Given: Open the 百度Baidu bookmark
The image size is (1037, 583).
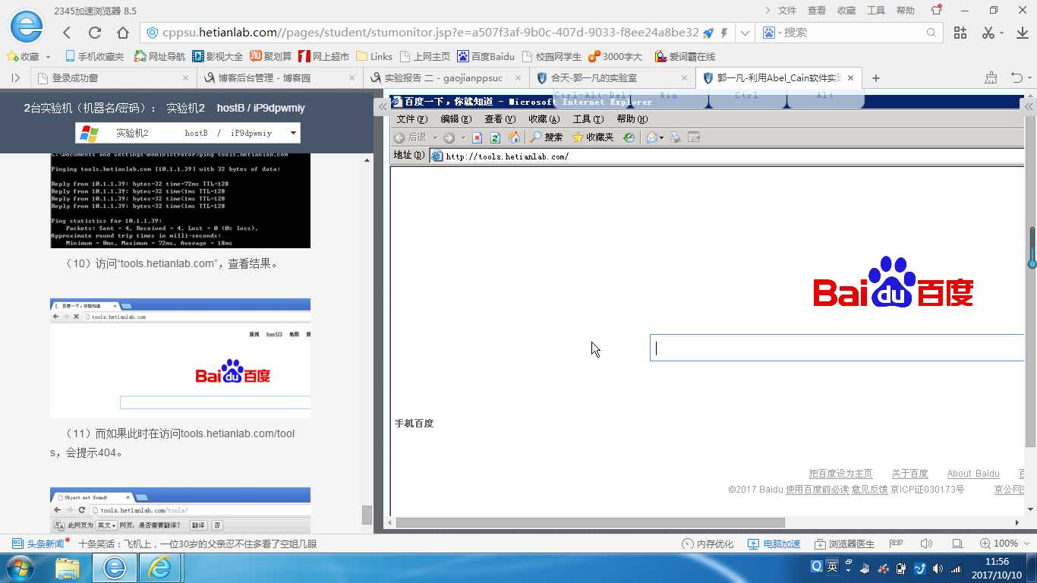Looking at the screenshot, I should 486,57.
